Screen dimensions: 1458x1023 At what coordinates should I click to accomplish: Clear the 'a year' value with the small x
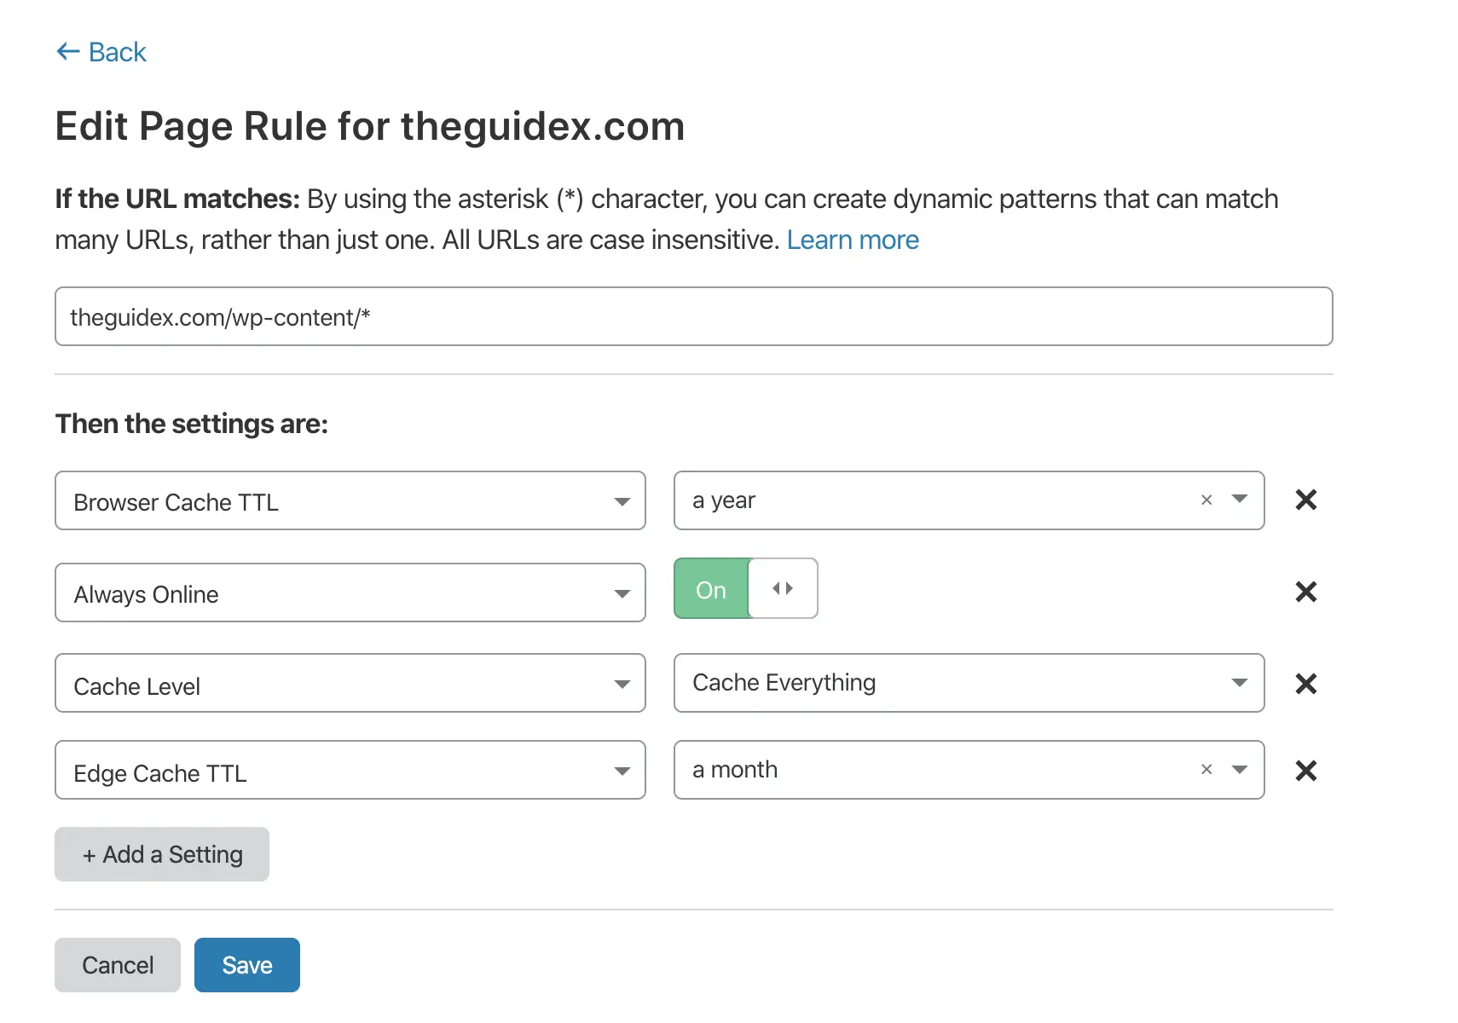click(1206, 500)
